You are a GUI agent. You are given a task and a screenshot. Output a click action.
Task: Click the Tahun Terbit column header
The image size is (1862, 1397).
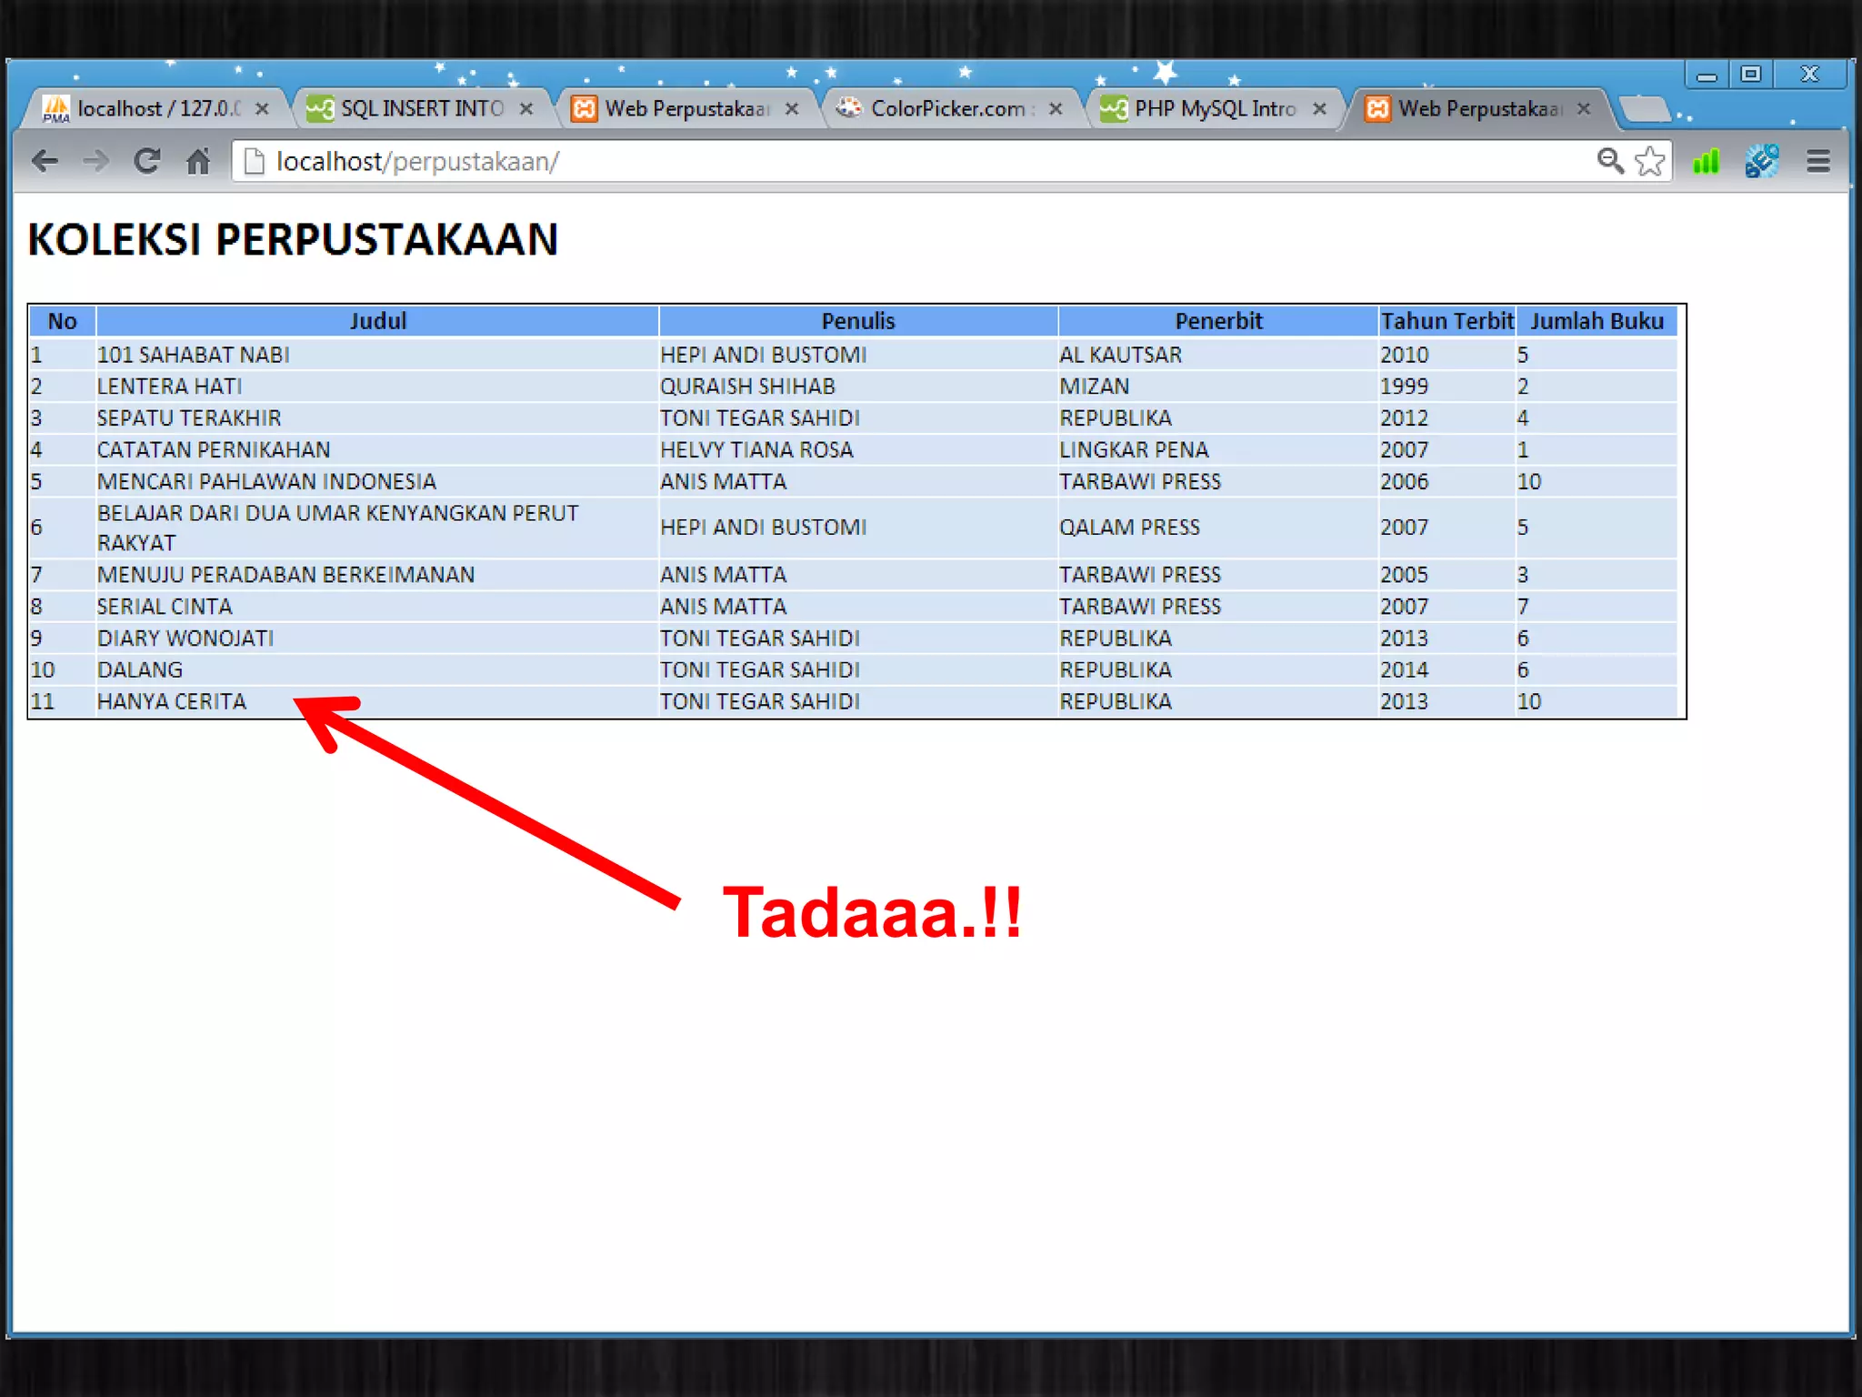click(1447, 321)
